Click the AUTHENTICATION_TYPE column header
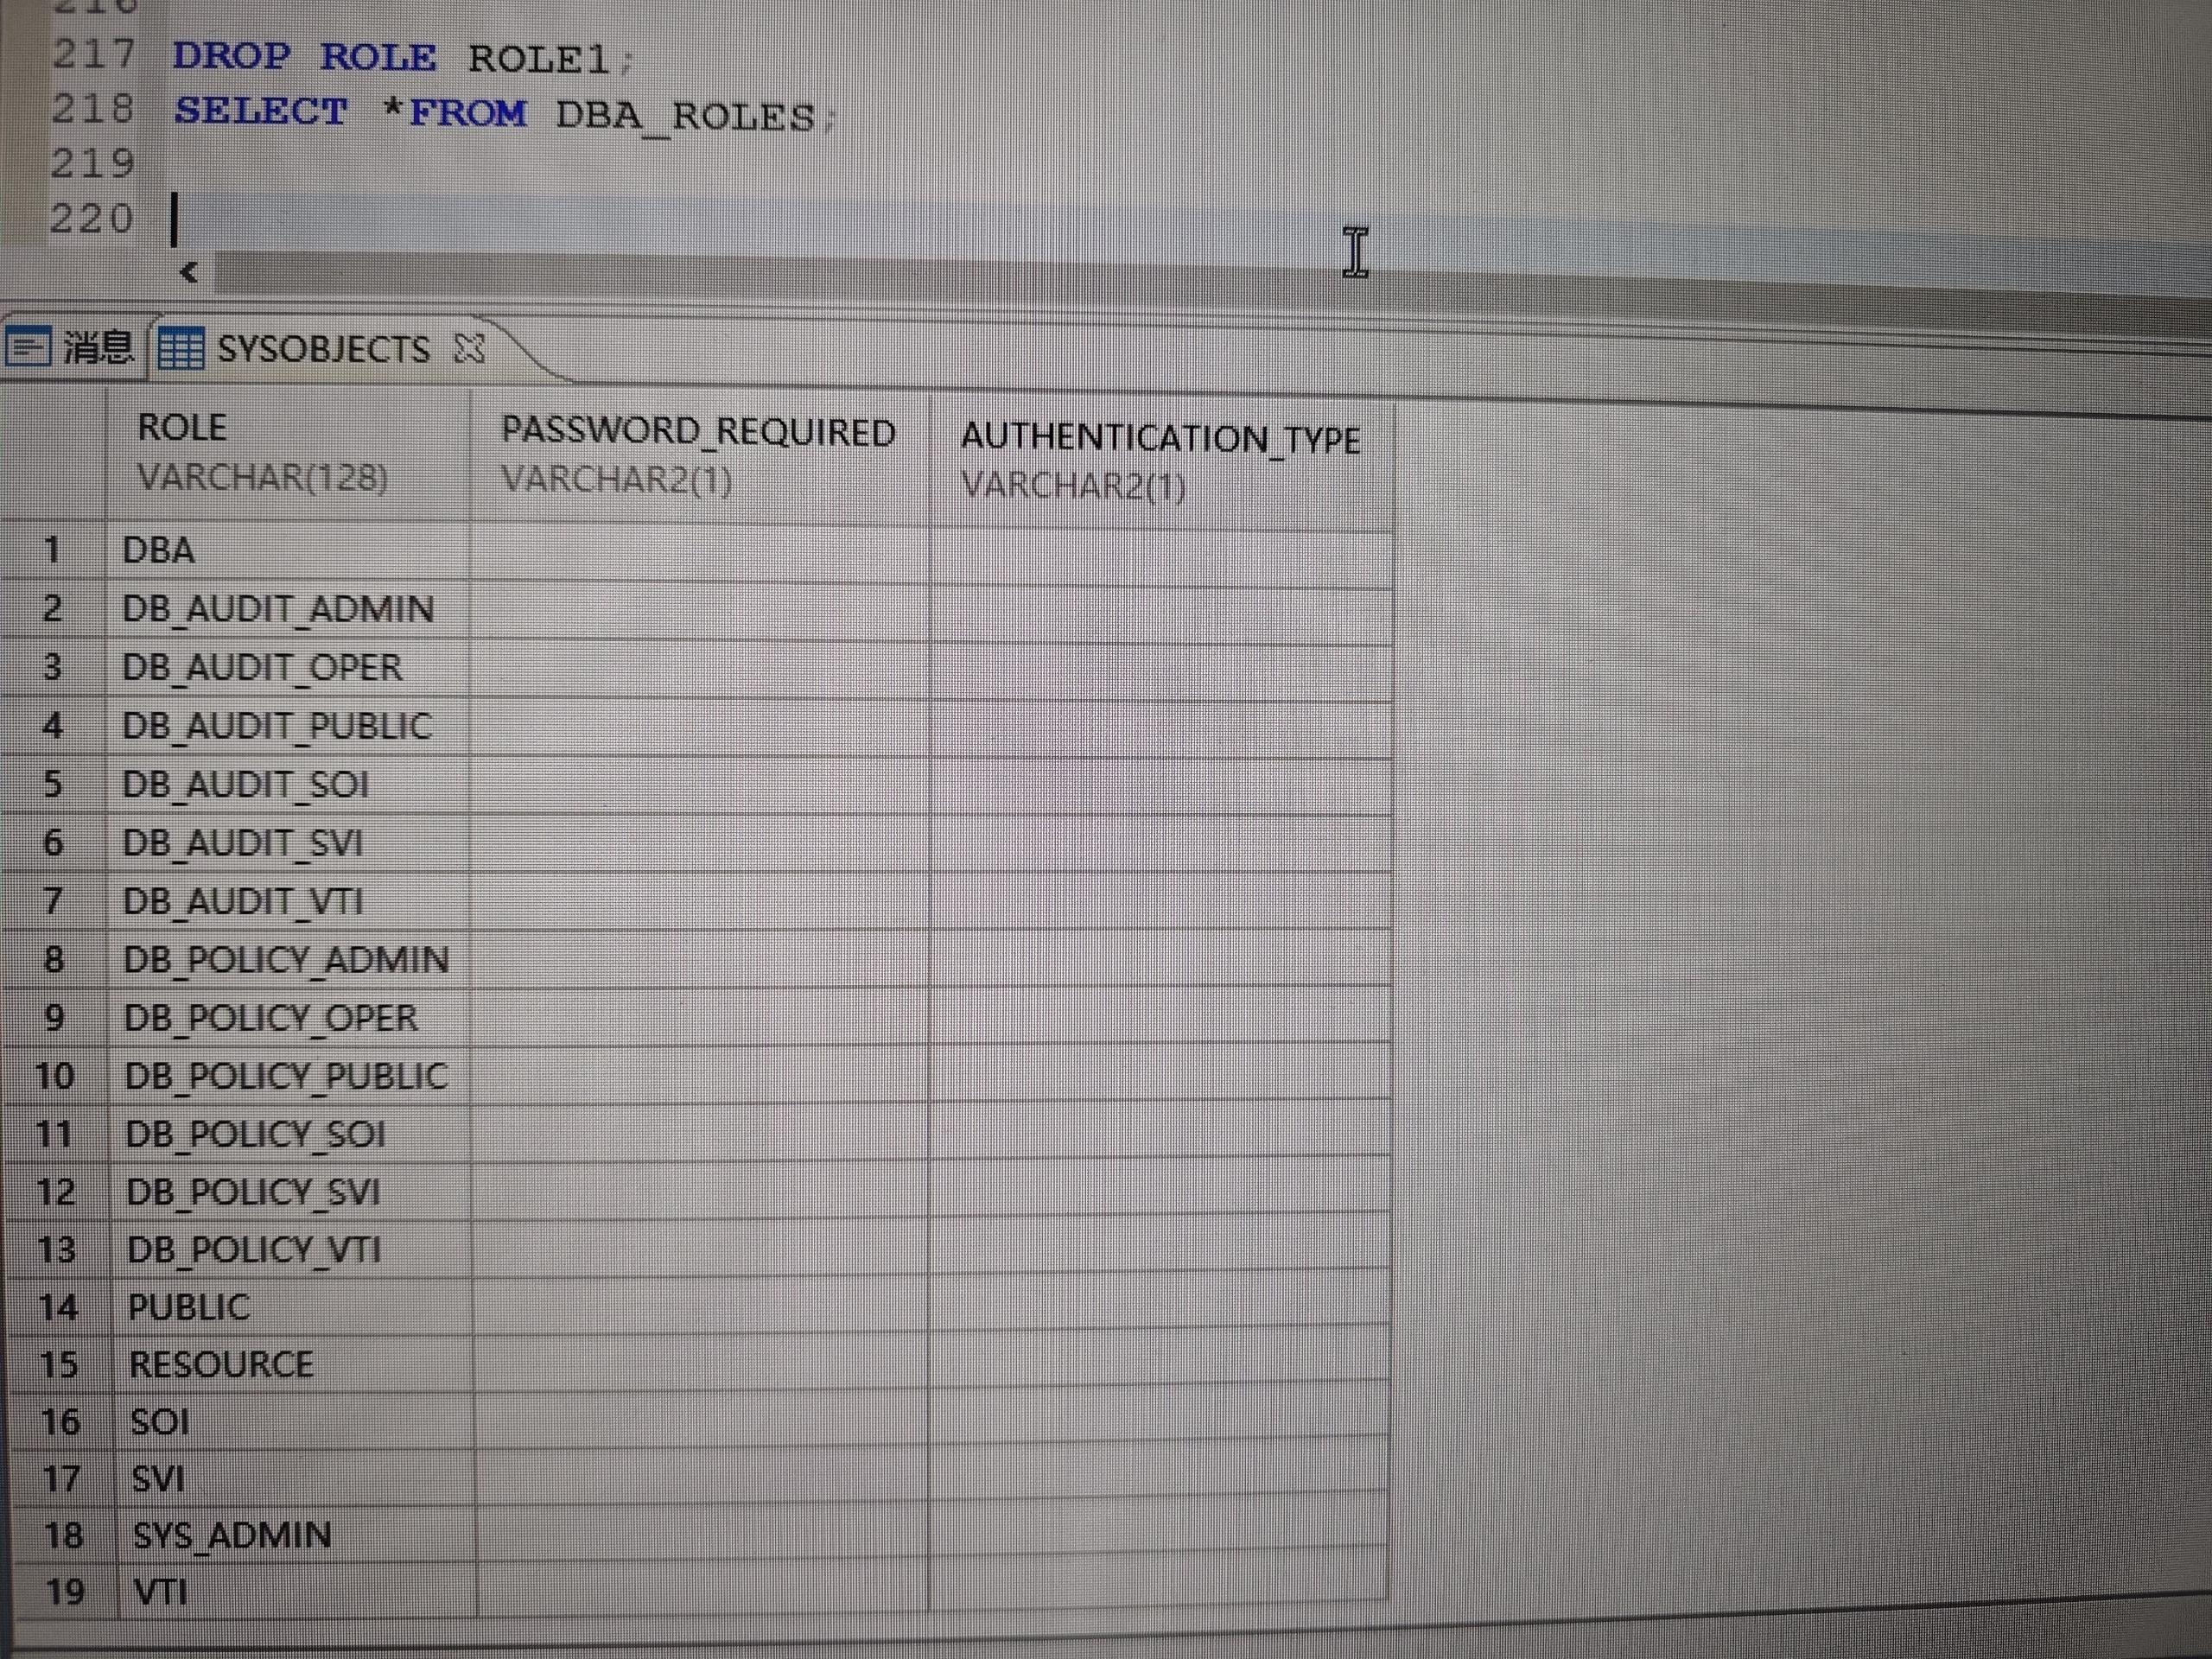This screenshot has height=1659, width=2212. [x=1161, y=462]
